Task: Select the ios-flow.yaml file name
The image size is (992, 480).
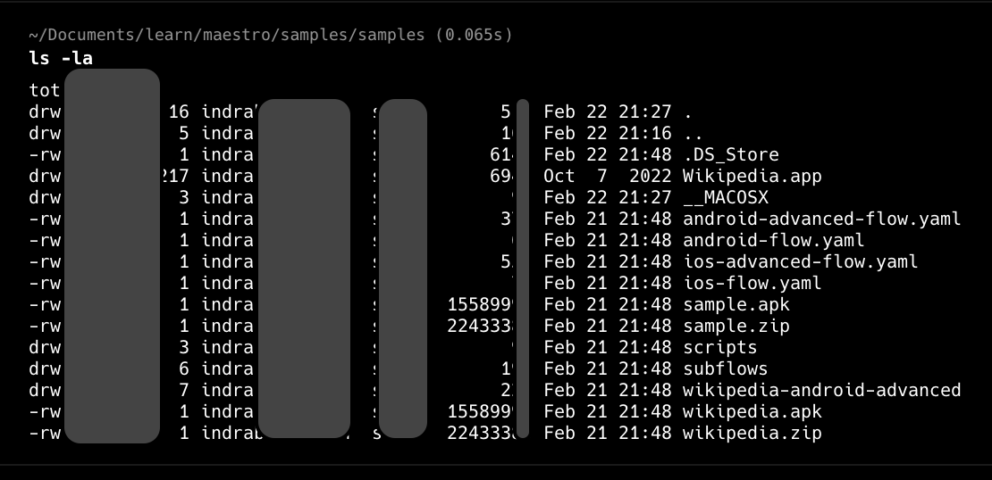Action: pyautogui.click(x=752, y=283)
